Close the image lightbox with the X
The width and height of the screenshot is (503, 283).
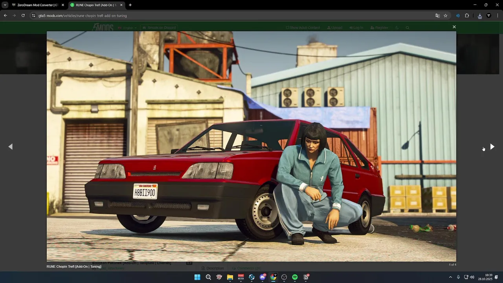[454, 27]
